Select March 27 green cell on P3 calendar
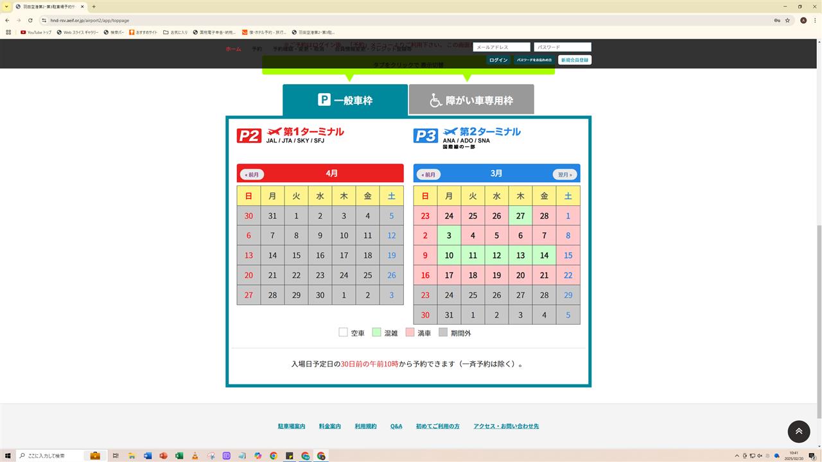 [x=520, y=216]
